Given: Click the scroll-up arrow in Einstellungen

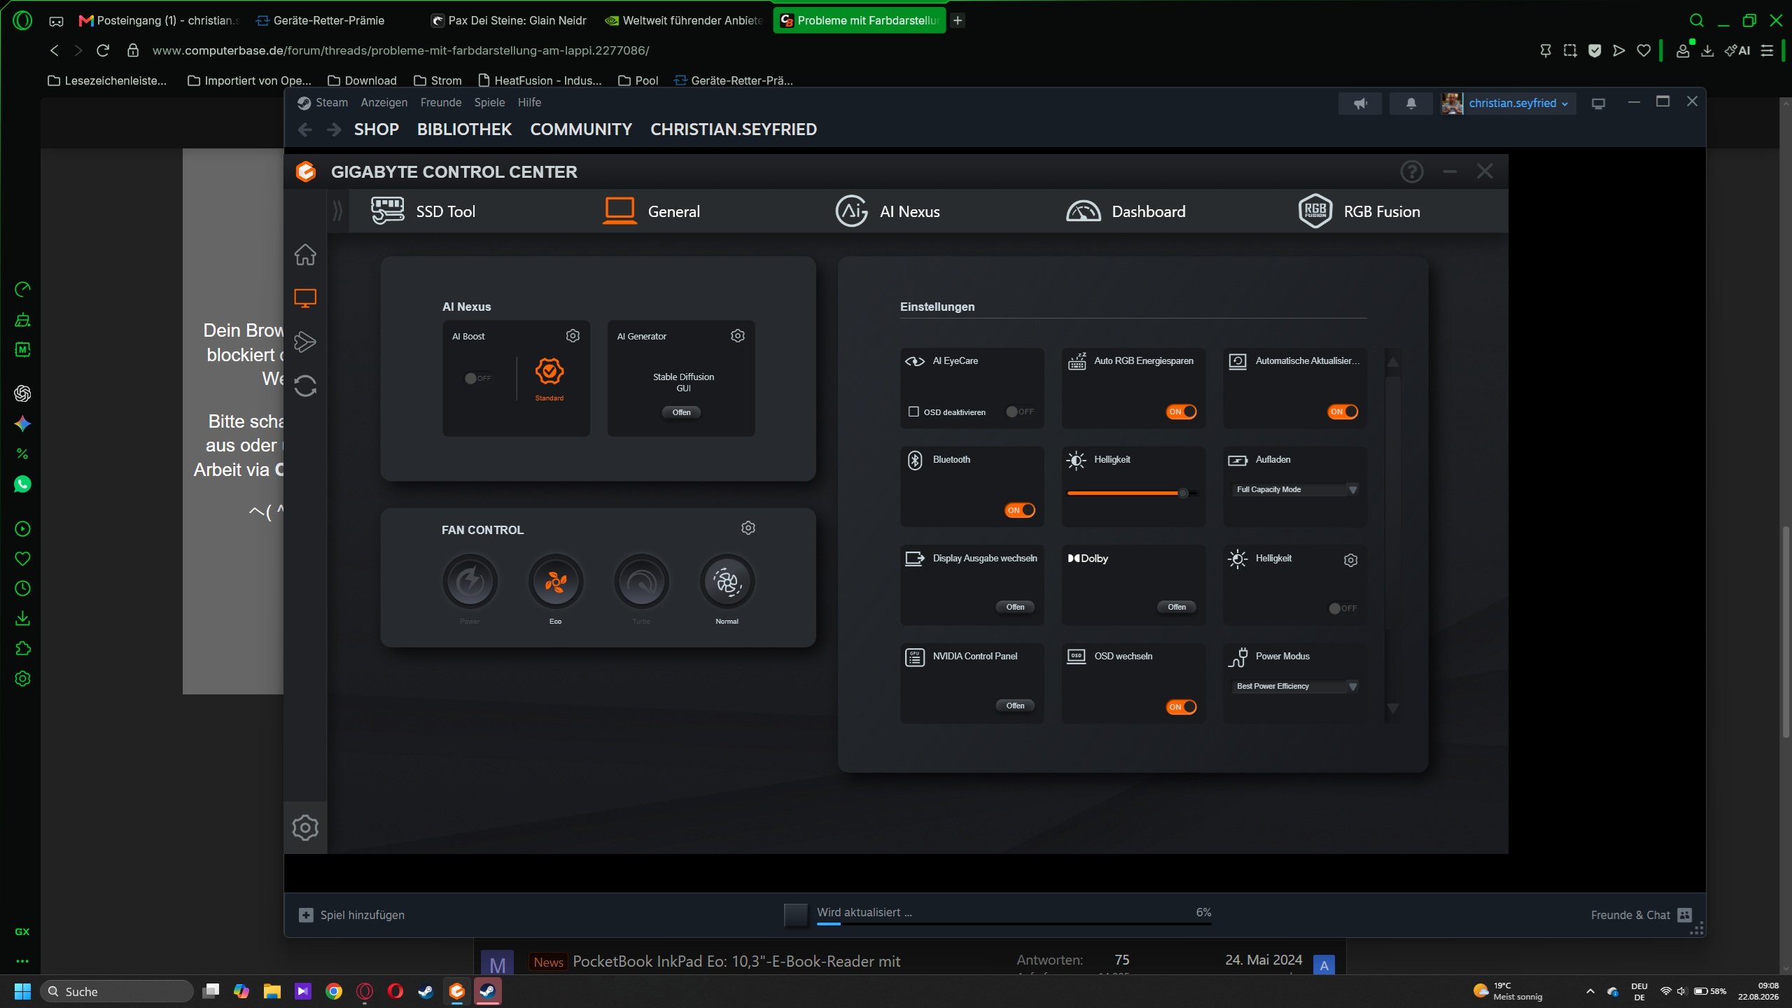Looking at the screenshot, I should click(1393, 362).
